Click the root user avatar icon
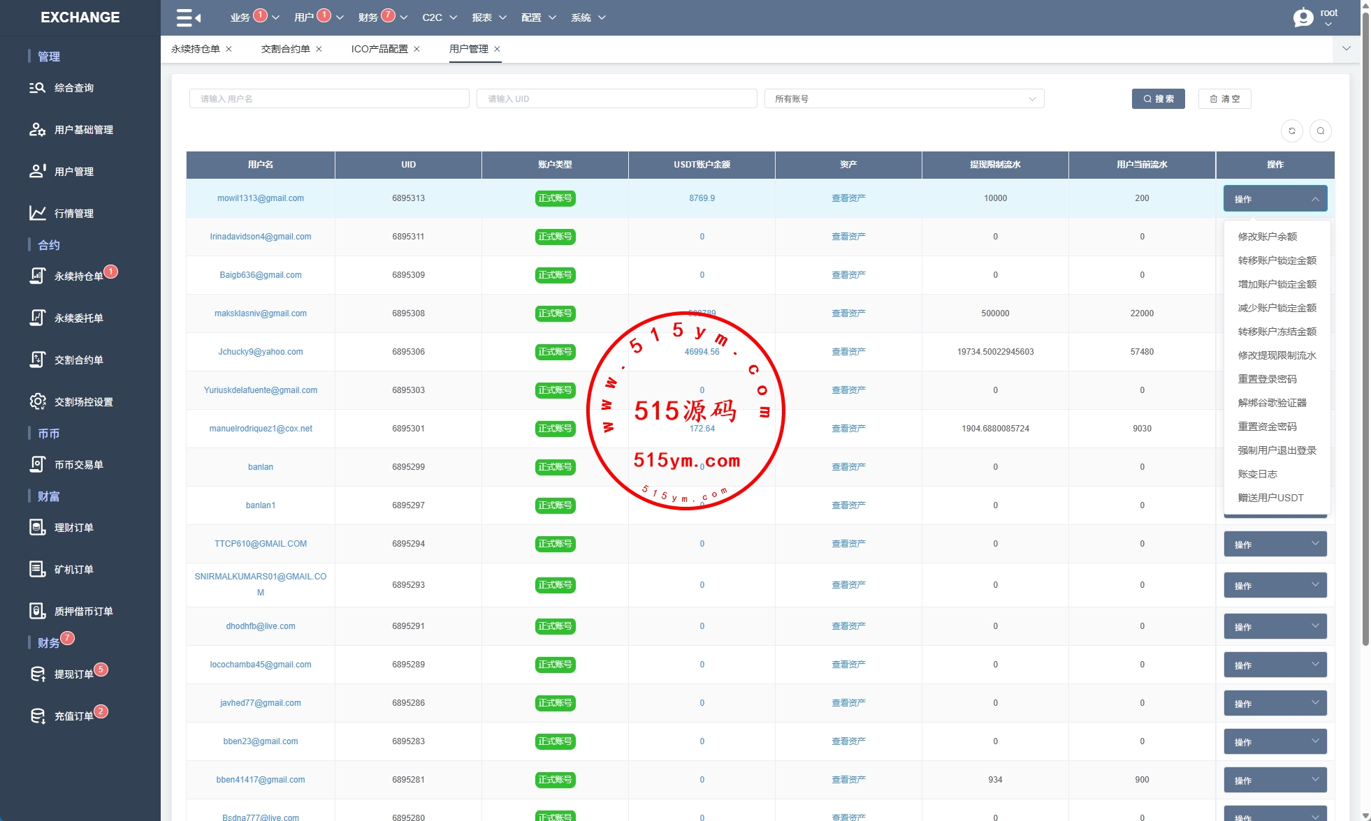This screenshot has width=1371, height=821. (1303, 17)
